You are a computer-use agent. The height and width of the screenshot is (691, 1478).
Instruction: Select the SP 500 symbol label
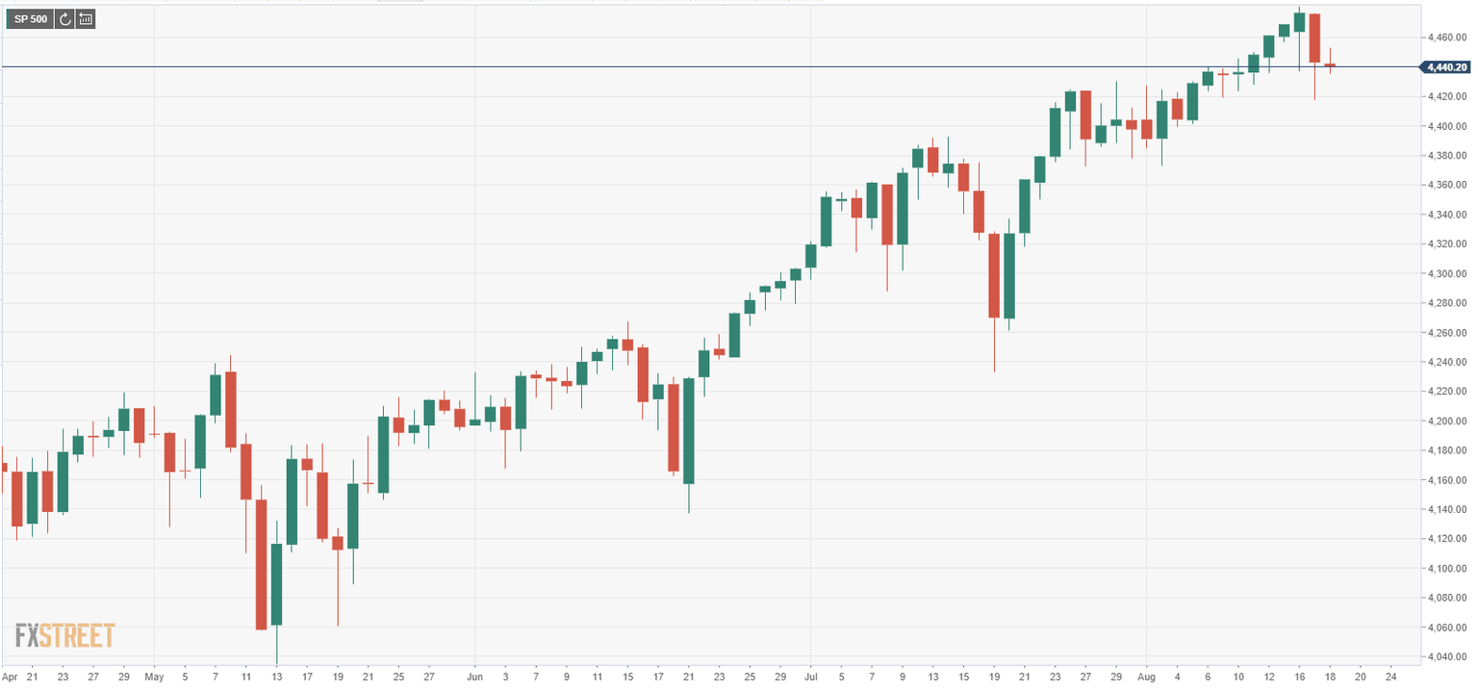pos(30,18)
